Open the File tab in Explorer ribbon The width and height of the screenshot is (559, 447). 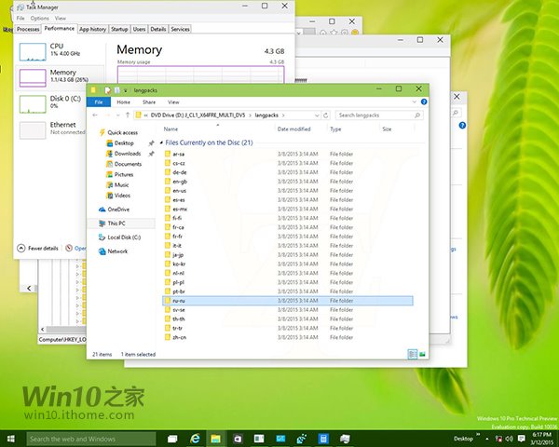(99, 102)
